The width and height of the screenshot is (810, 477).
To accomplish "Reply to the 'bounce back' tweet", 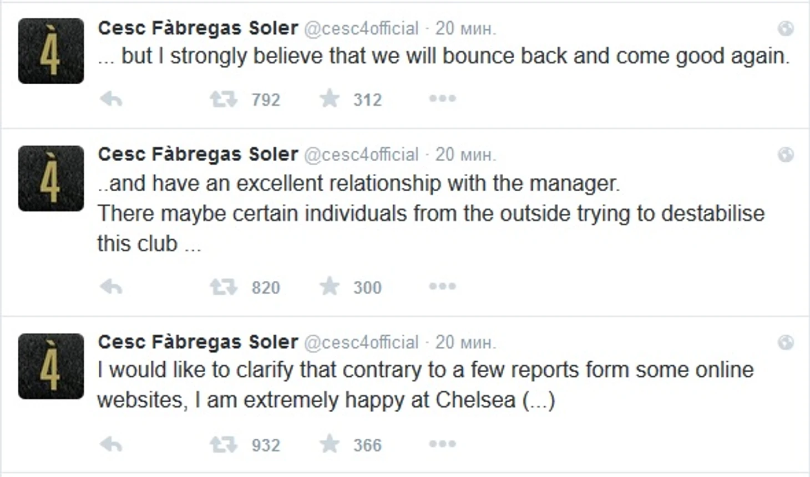I will 111,99.
